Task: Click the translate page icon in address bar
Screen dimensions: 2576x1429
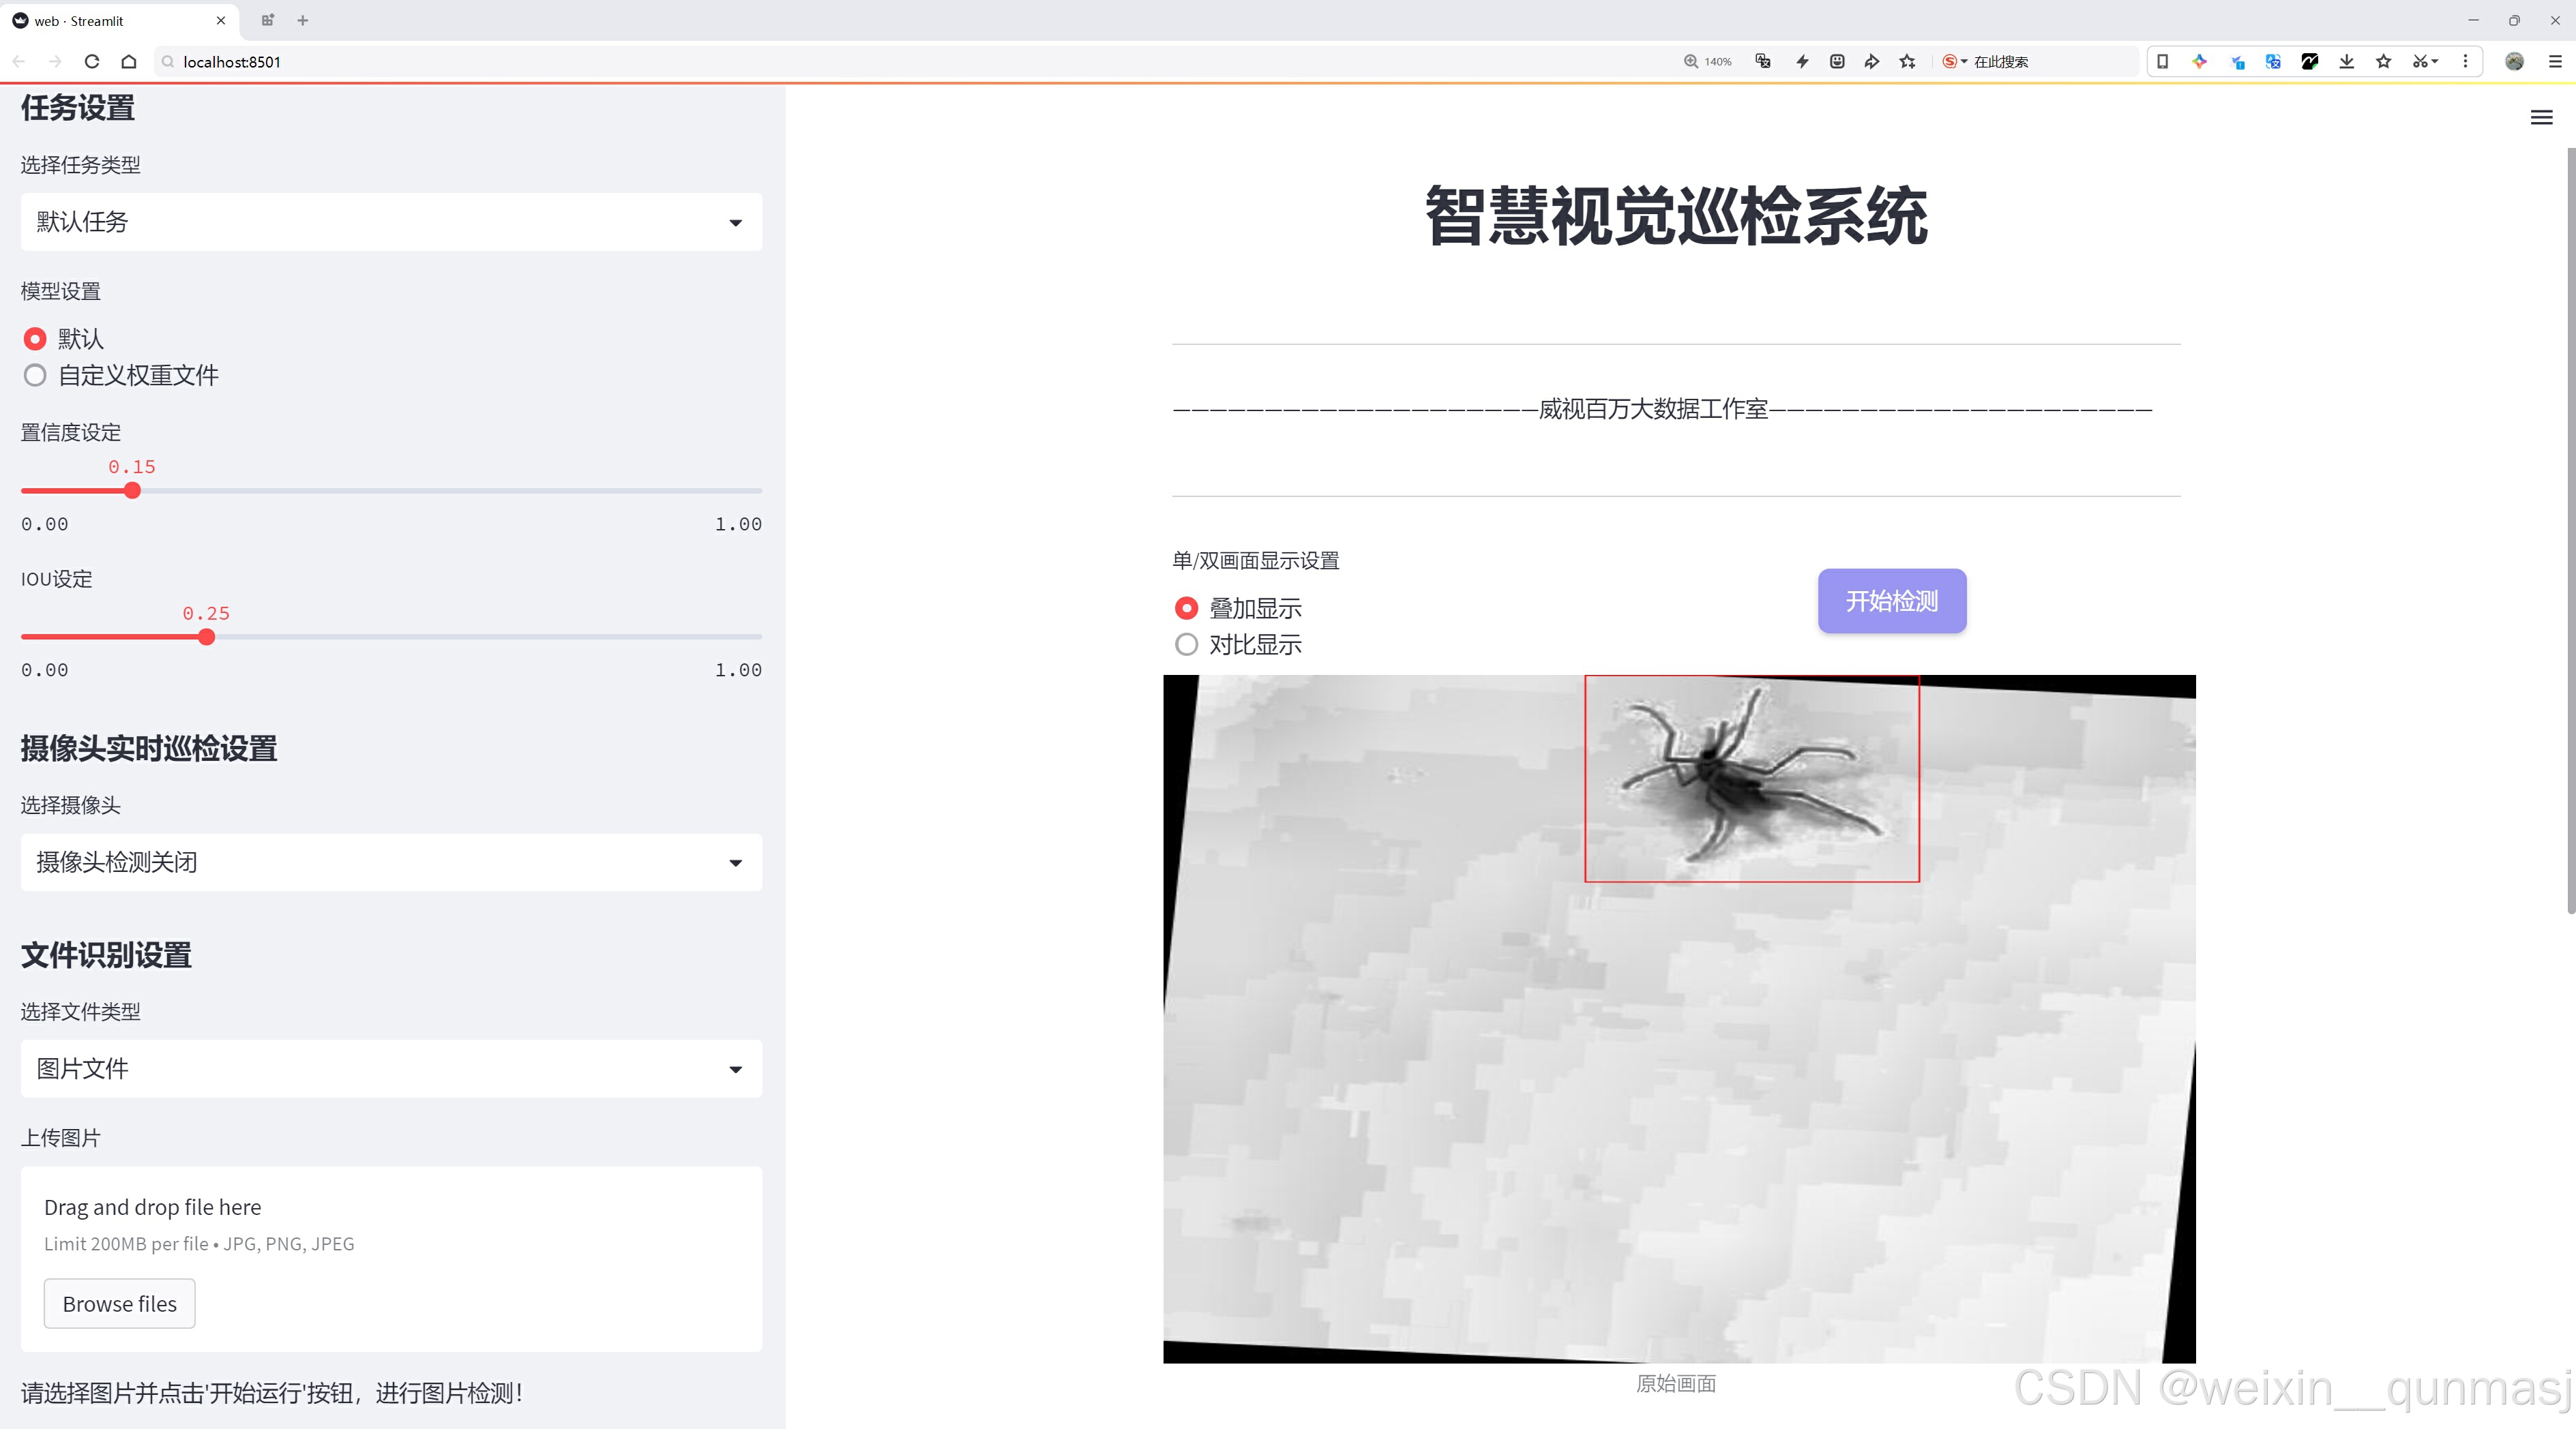Action: tap(1763, 62)
